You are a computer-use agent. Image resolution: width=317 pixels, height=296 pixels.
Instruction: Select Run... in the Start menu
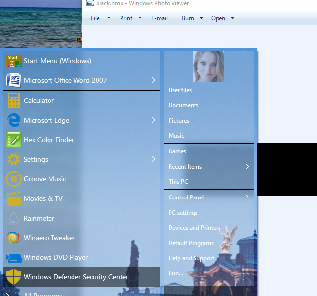tap(176, 273)
